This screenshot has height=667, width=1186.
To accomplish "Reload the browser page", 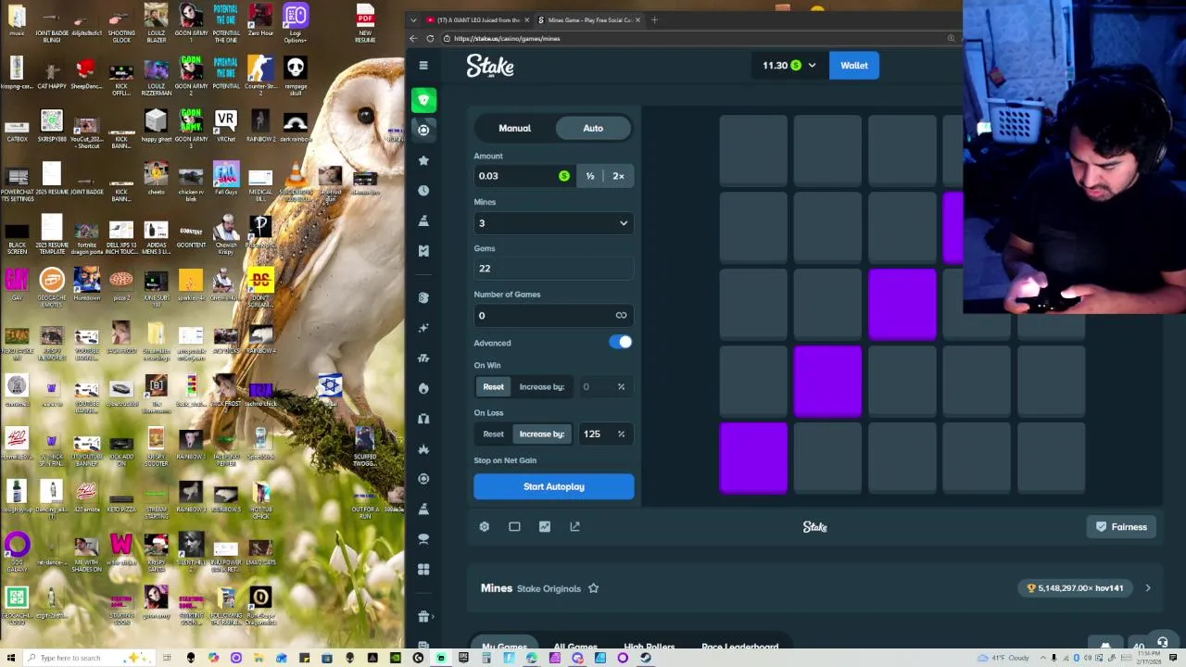I will coord(430,38).
